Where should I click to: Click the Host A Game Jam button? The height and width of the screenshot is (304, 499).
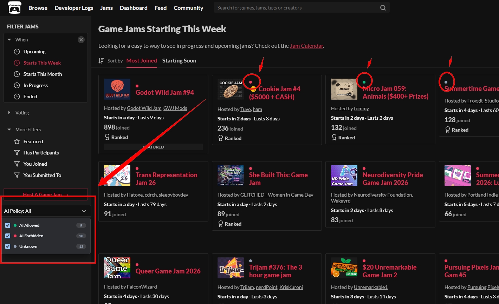(x=46, y=194)
